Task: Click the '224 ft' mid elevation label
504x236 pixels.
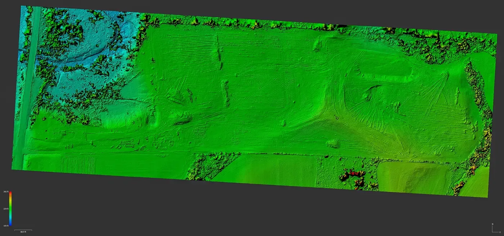Action: pyautogui.click(x=6, y=209)
